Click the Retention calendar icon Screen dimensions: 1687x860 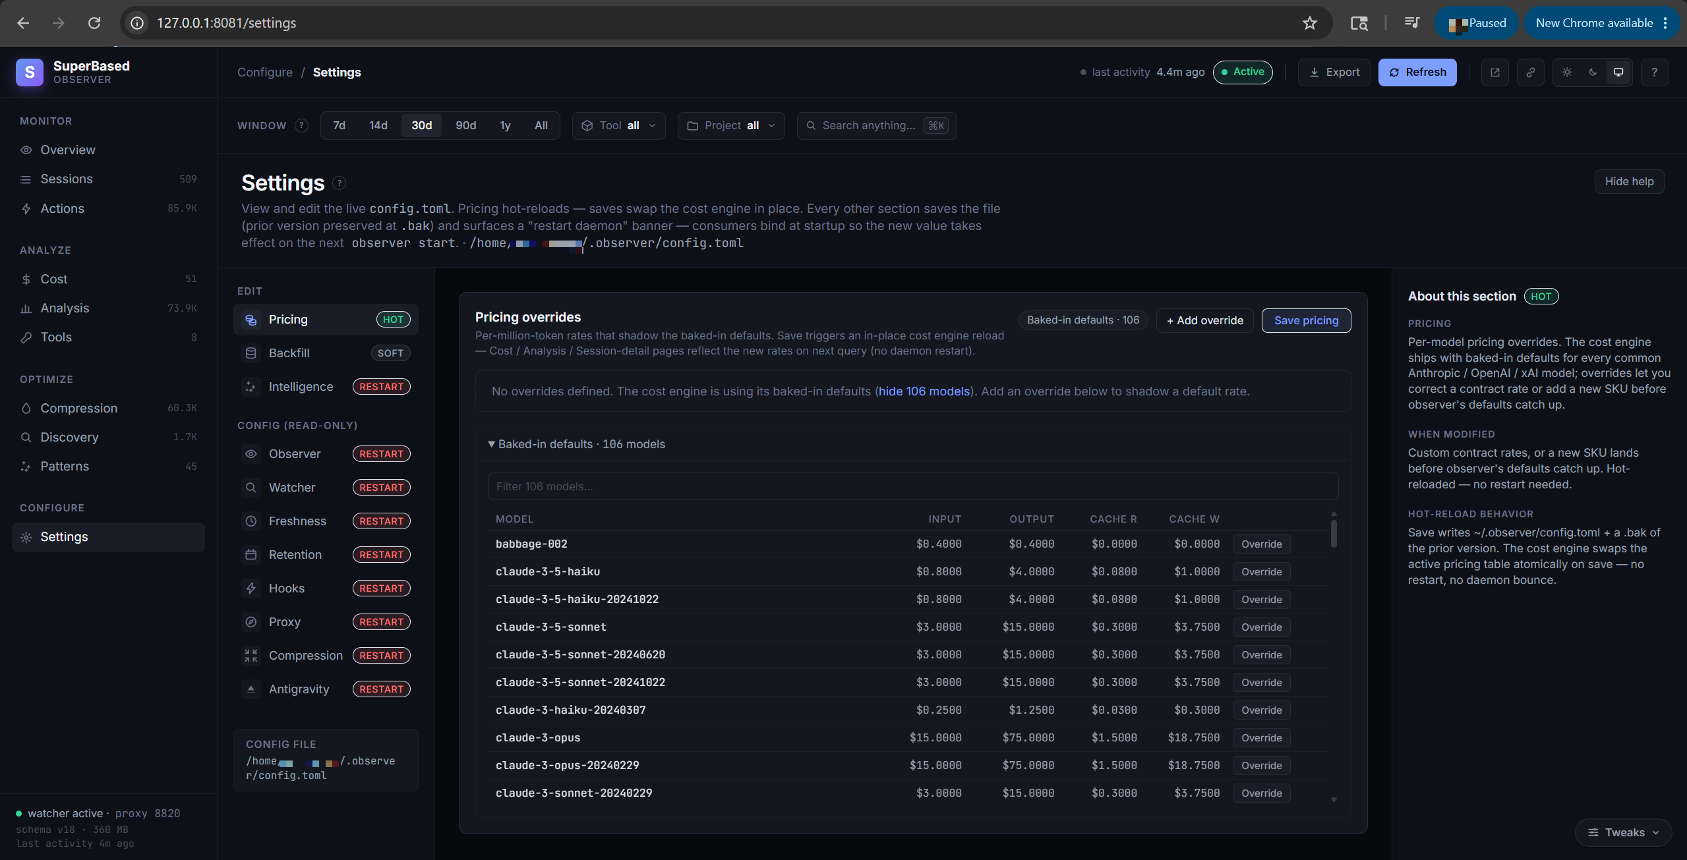pyautogui.click(x=251, y=555)
